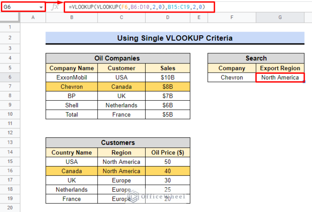The image size is (312, 212).
Task: Select the highlighted 'Chevron' cell in Oil Companies
Action: coord(72,87)
